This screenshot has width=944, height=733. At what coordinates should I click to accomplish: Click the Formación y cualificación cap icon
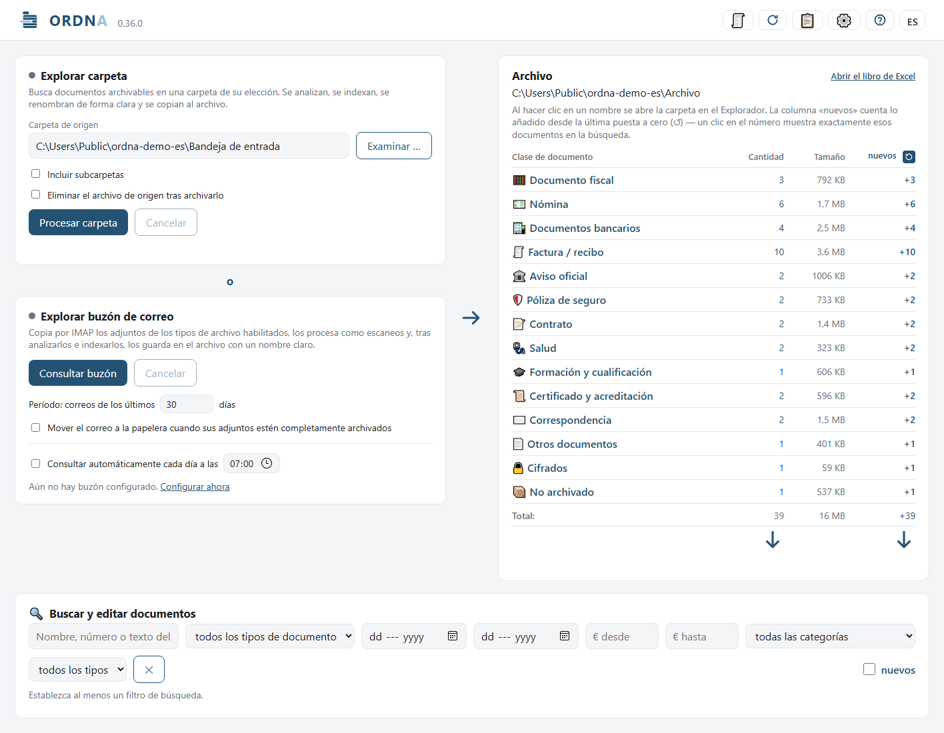[x=519, y=372]
